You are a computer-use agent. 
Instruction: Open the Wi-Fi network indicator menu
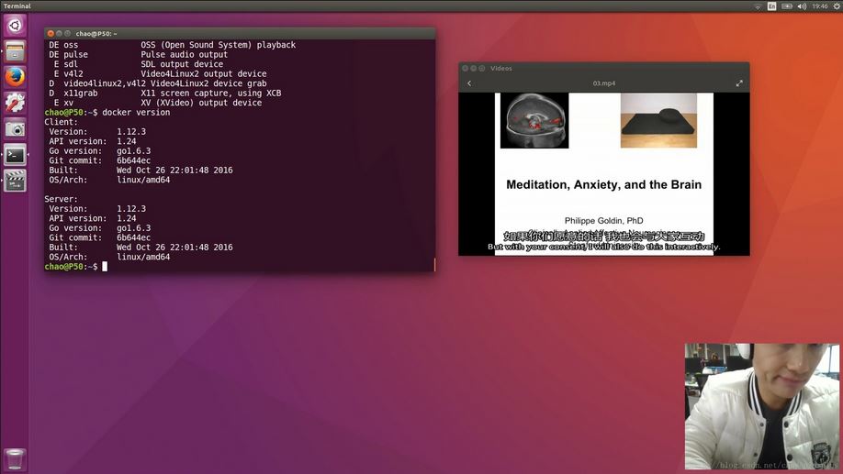tap(758, 6)
